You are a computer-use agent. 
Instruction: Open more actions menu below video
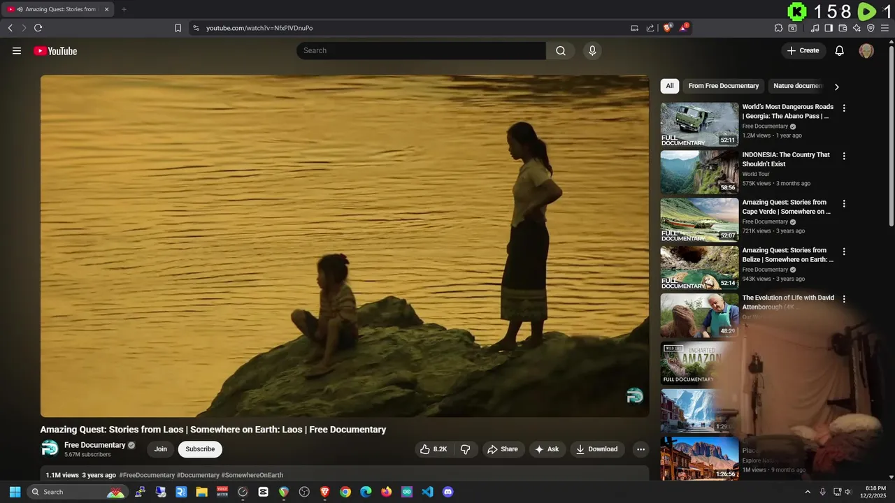pos(640,449)
